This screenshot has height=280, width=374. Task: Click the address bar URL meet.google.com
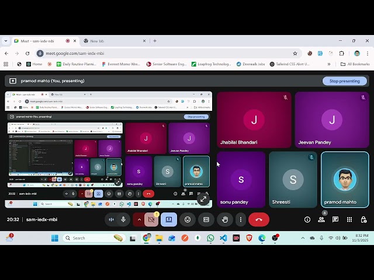pos(75,53)
